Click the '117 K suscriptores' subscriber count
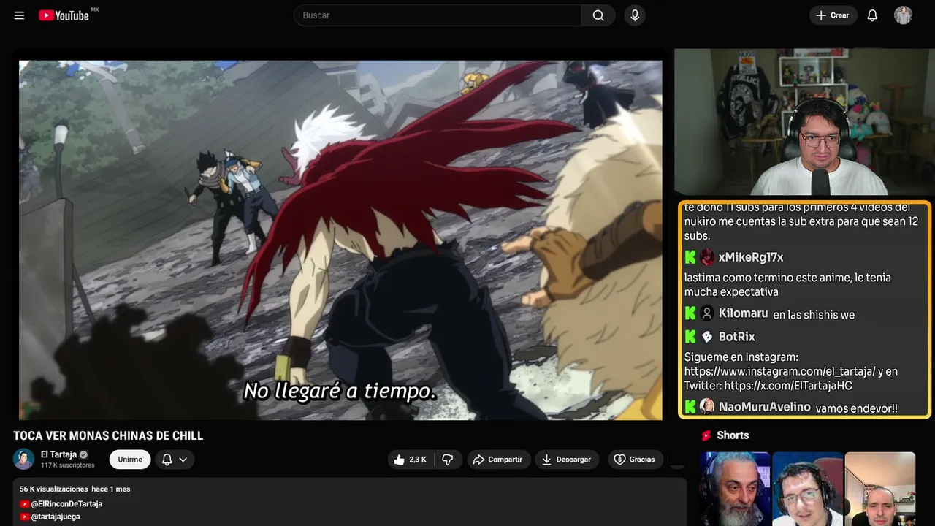The height and width of the screenshot is (526, 935). tap(68, 465)
